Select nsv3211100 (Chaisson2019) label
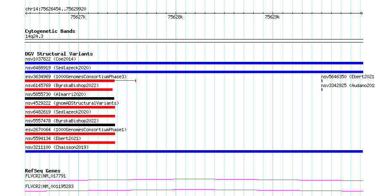 click(x=57, y=147)
